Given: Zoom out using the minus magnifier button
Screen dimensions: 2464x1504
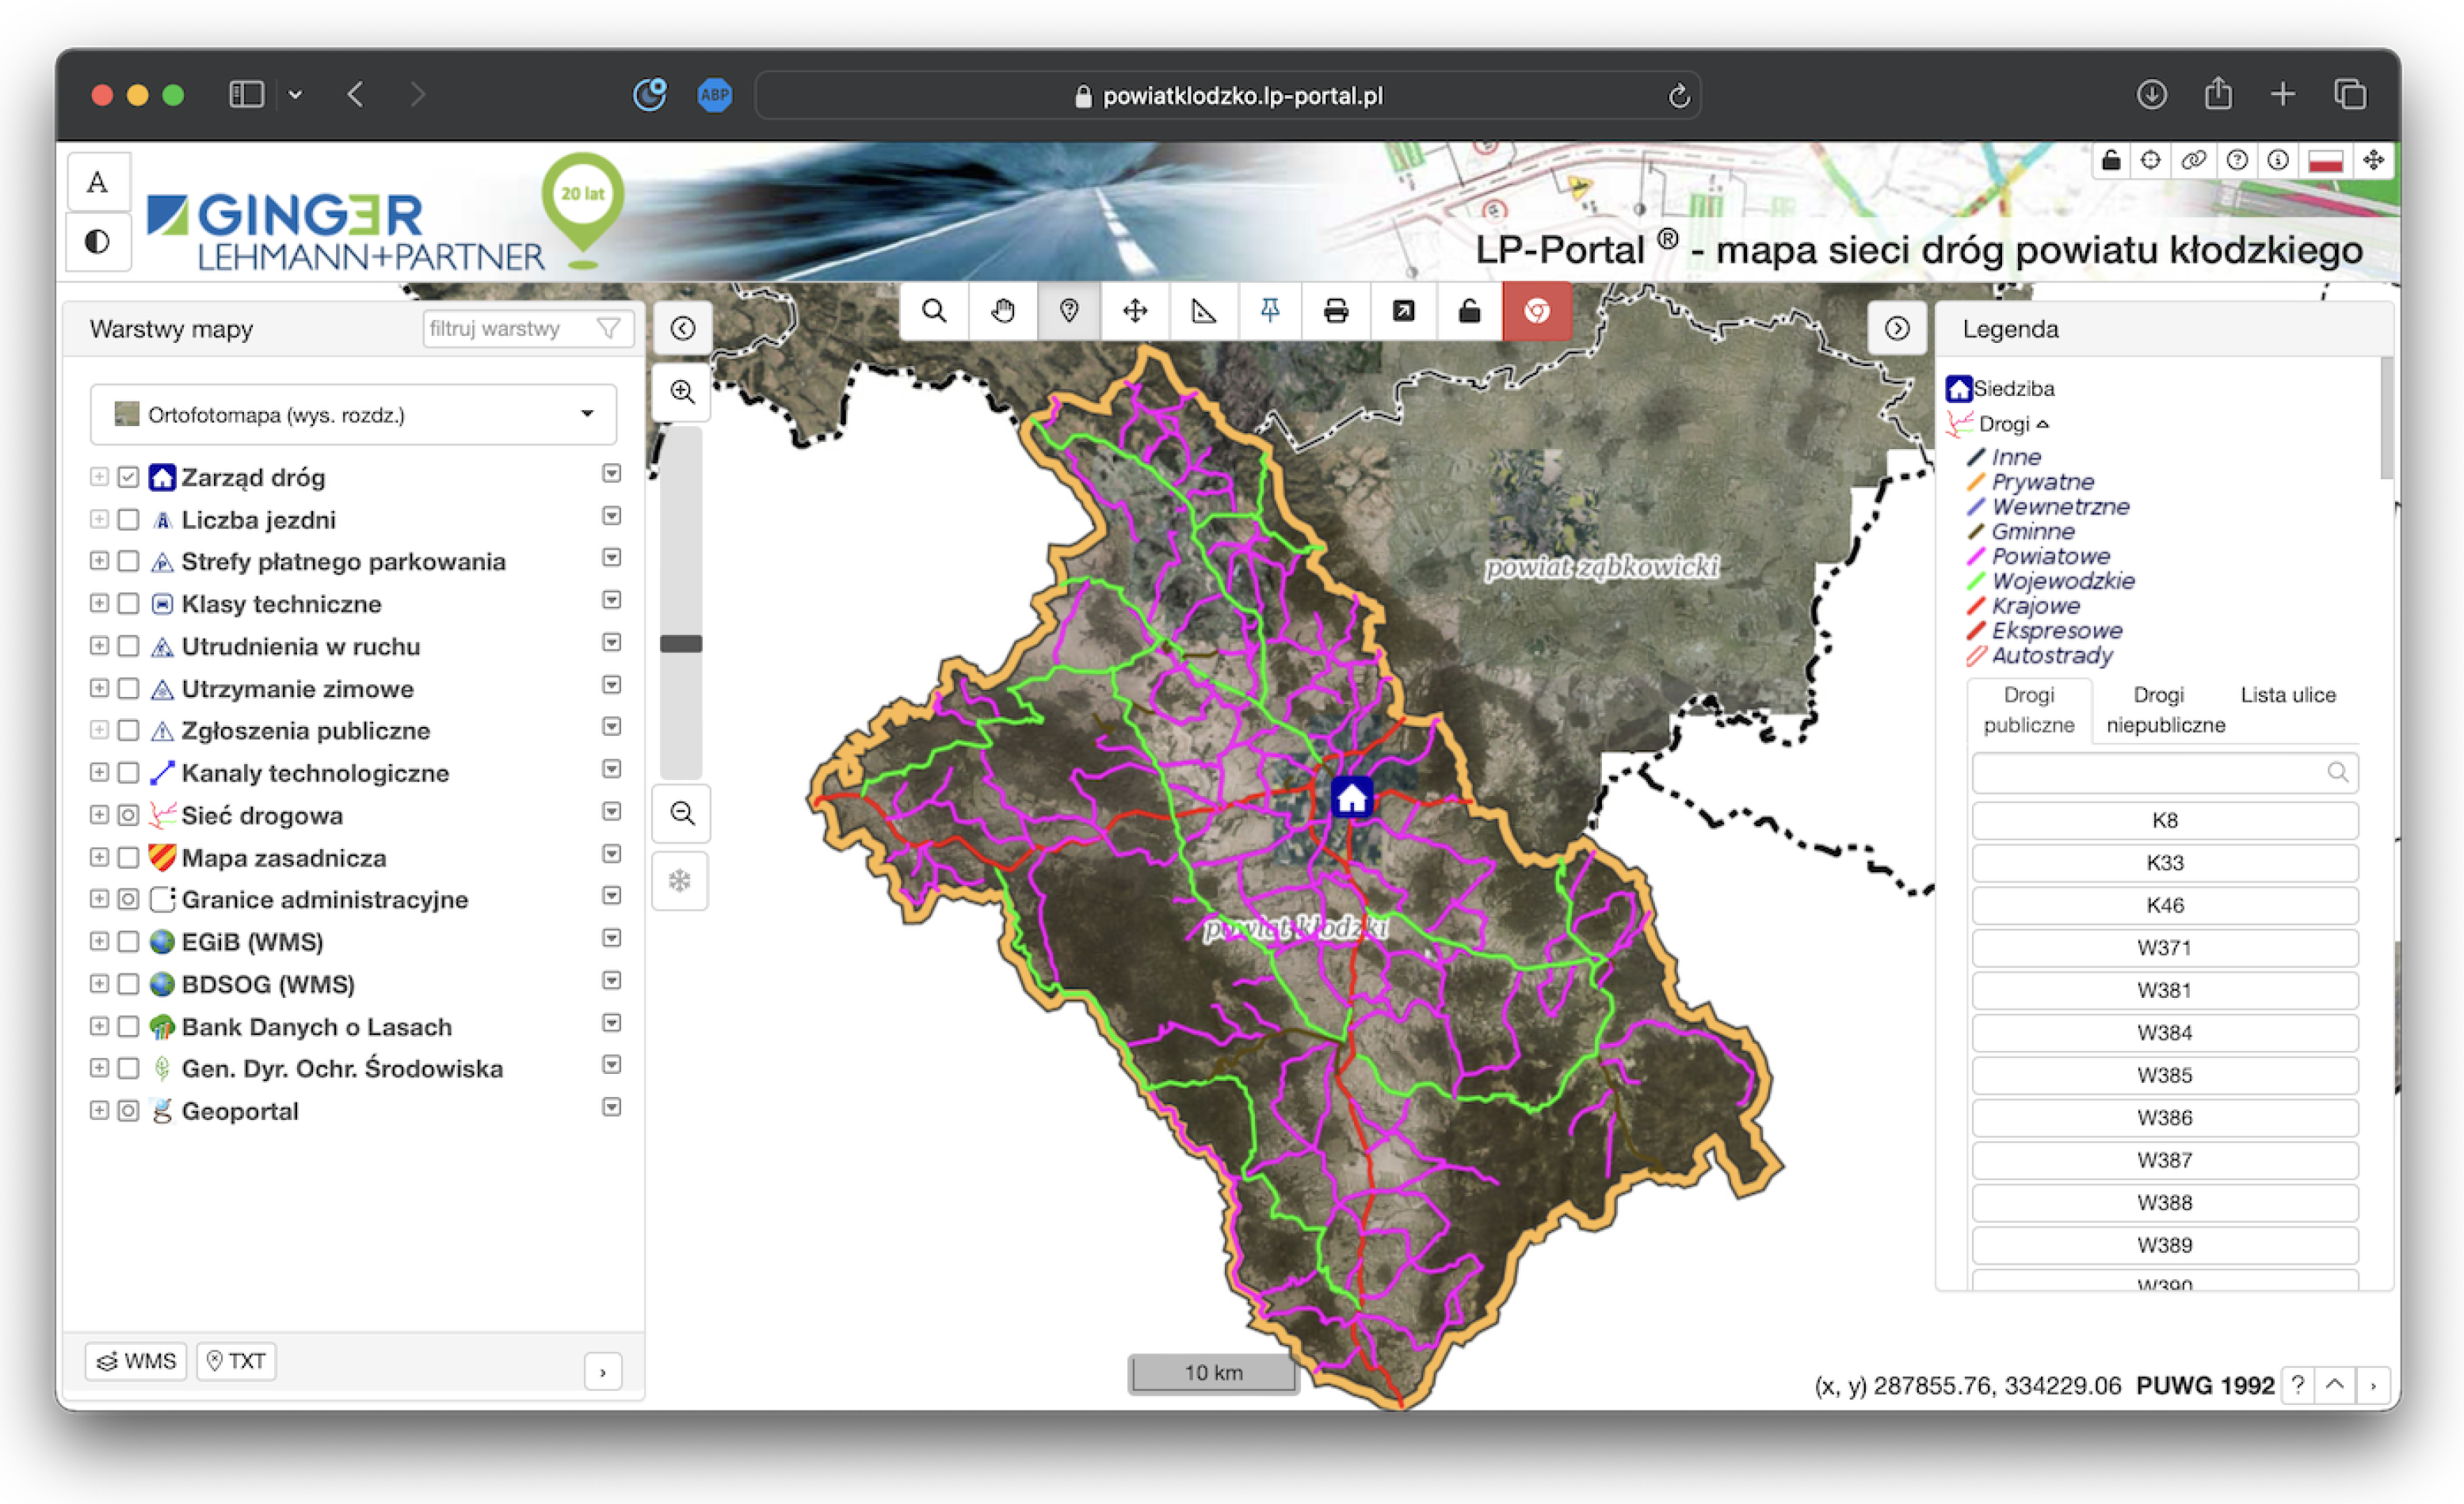Looking at the screenshot, I should click(x=682, y=813).
